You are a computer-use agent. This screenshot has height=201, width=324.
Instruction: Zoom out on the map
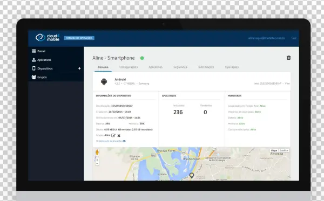point(97,163)
